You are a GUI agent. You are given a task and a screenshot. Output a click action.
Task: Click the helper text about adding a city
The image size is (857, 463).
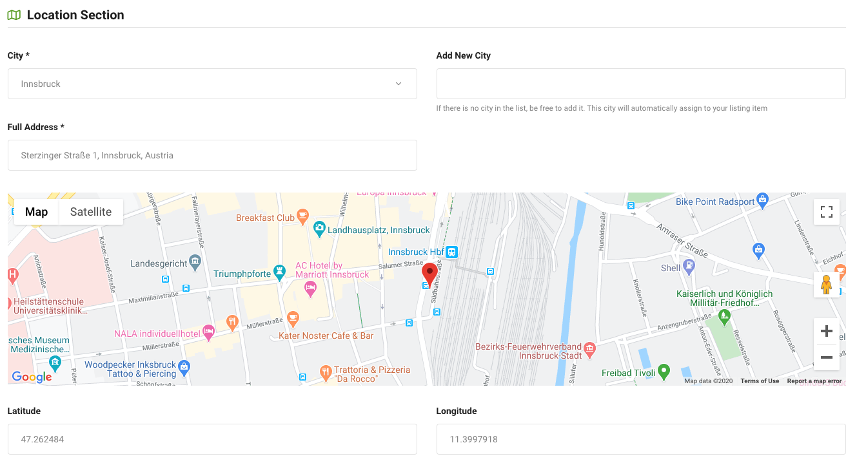tap(602, 108)
